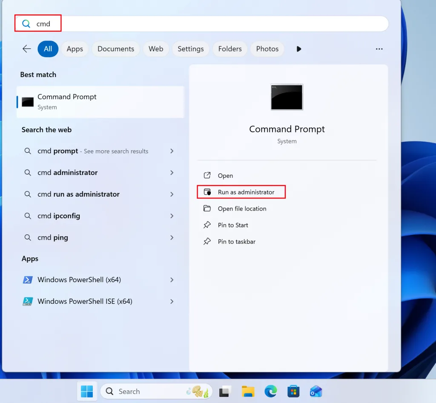The image size is (436, 403).
Task: Click the back arrow above the filter tabs
Action: [26, 49]
